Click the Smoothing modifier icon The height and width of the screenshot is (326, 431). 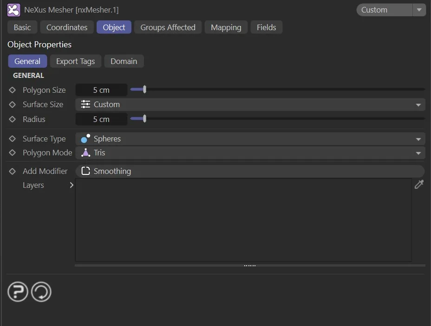[85, 171]
